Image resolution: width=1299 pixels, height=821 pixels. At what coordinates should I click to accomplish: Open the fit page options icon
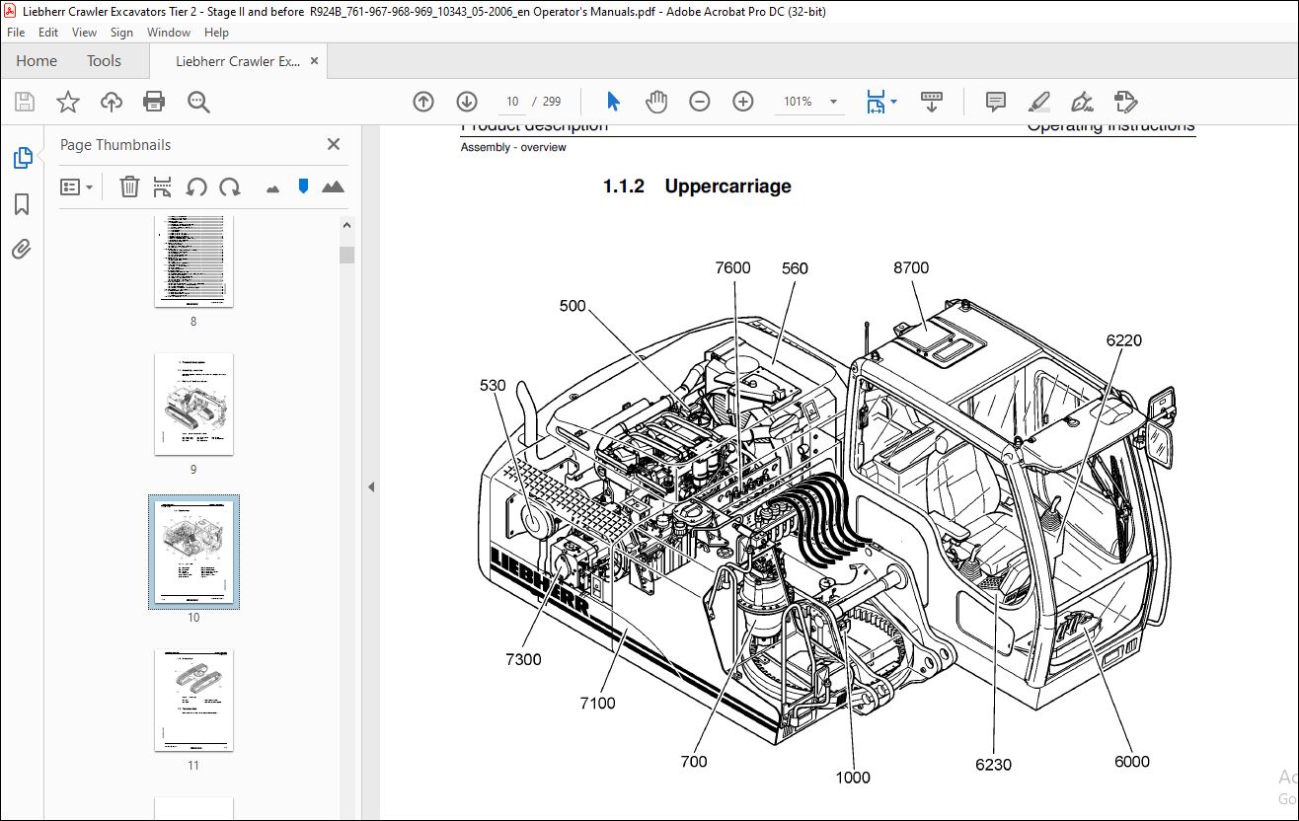876,102
